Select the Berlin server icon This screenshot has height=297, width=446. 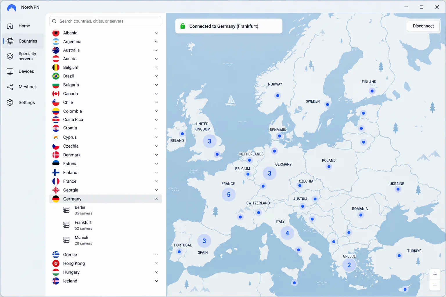(x=66, y=210)
